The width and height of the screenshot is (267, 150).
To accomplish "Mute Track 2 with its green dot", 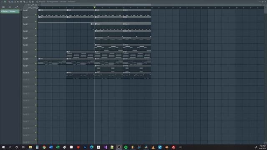I will point(36,22).
